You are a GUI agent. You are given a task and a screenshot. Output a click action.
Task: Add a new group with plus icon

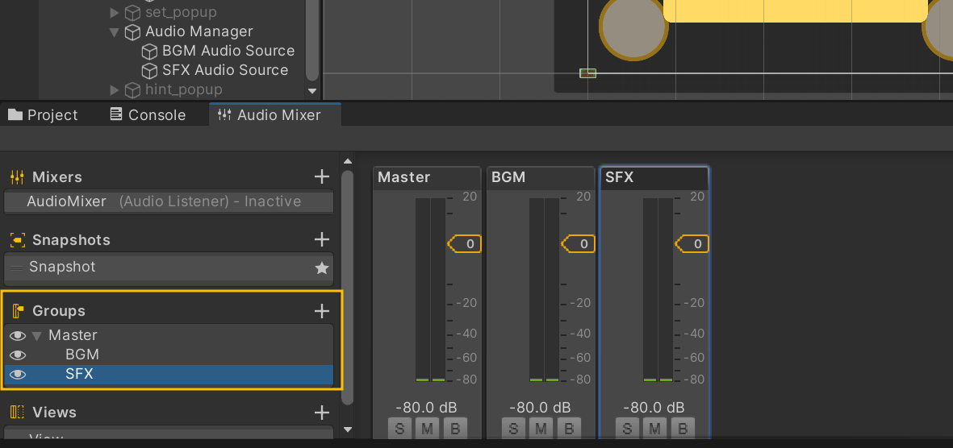tap(321, 311)
